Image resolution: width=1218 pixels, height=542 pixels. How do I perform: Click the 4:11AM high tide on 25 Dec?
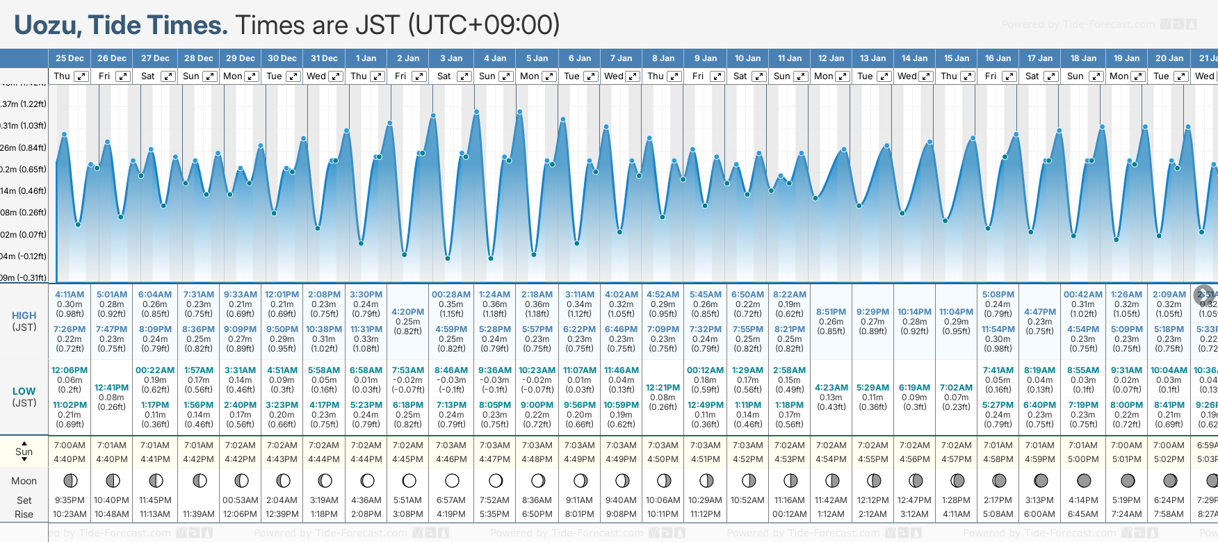point(70,295)
